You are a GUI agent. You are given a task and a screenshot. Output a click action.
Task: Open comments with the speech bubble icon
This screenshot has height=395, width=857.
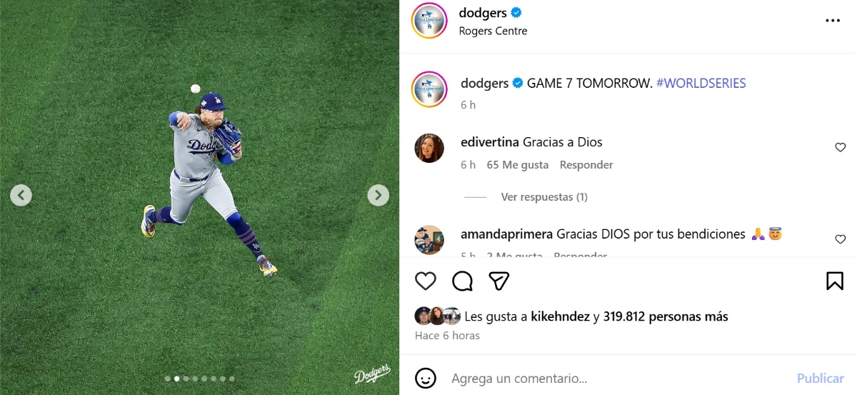coord(463,281)
